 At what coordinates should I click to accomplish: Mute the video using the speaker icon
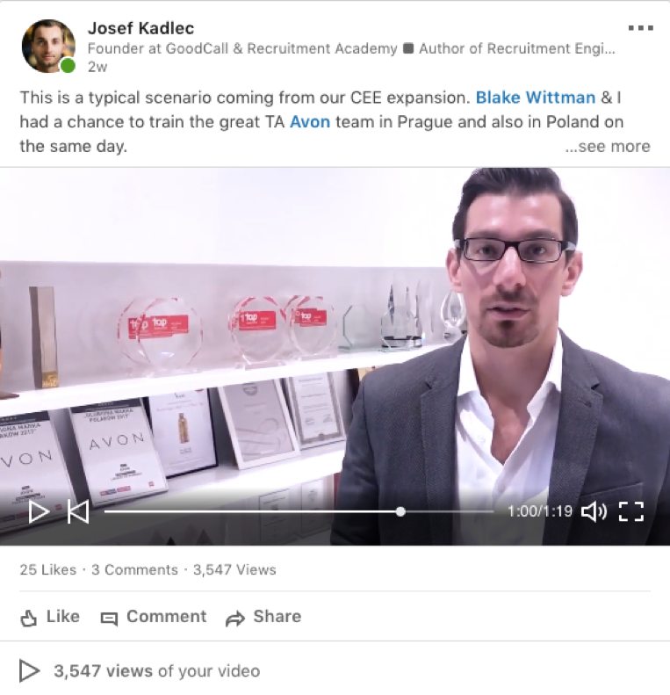click(x=594, y=511)
